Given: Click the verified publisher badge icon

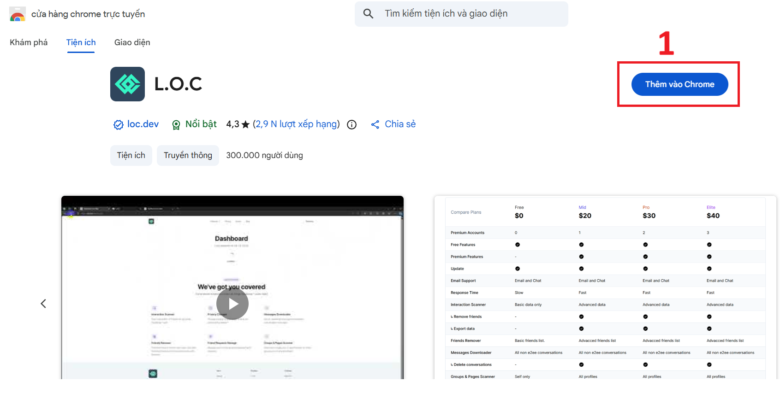Looking at the screenshot, I should [119, 124].
